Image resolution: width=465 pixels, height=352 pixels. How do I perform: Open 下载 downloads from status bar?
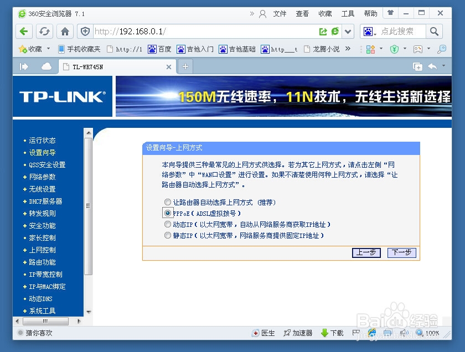[332, 333]
